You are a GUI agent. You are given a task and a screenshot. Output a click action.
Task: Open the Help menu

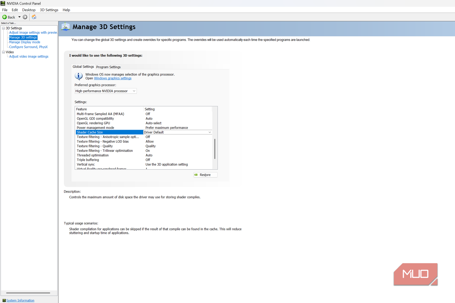click(x=66, y=10)
